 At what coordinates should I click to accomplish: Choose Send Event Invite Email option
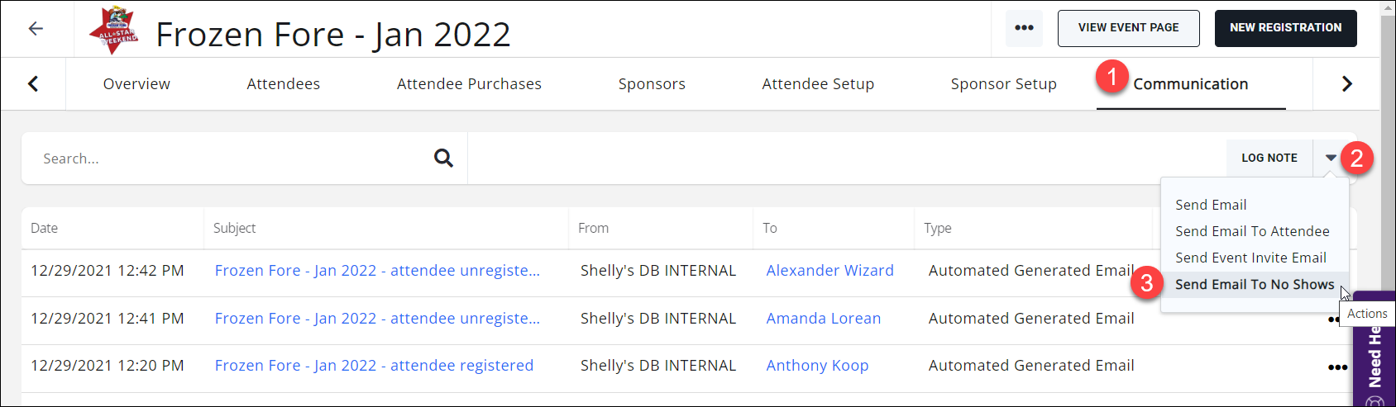(x=1250, y=258)
